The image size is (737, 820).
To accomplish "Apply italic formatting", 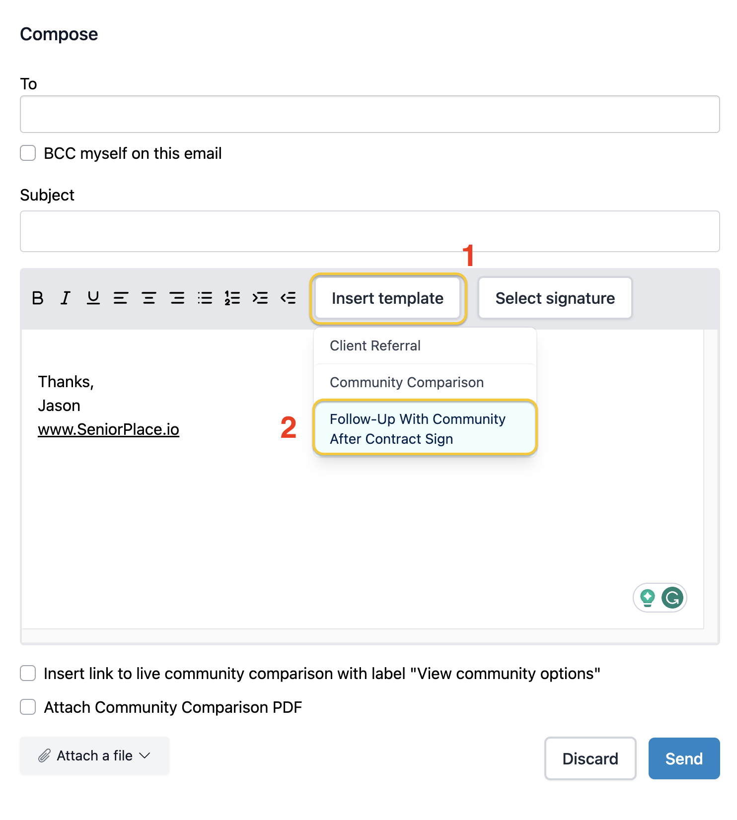I will [65, 298].
